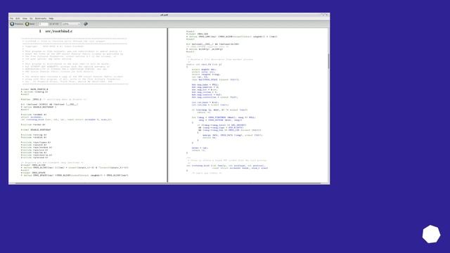The height and width of the screenshot is (253, 450).
Task: Open the Bookmarks menu
Action: coord(41,18)
